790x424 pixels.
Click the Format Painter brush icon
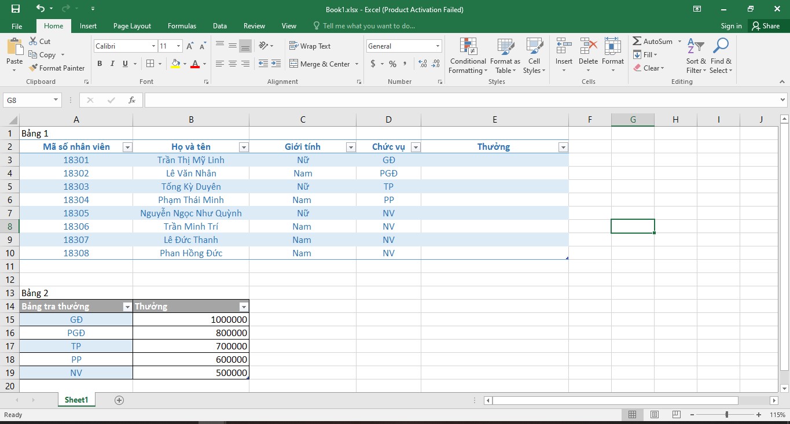coord(34,68)
